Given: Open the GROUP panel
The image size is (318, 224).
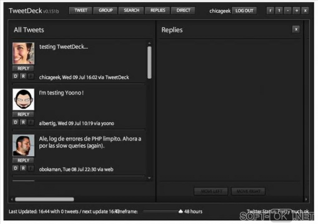Looking at the screenshot, I should click(105, 10).
